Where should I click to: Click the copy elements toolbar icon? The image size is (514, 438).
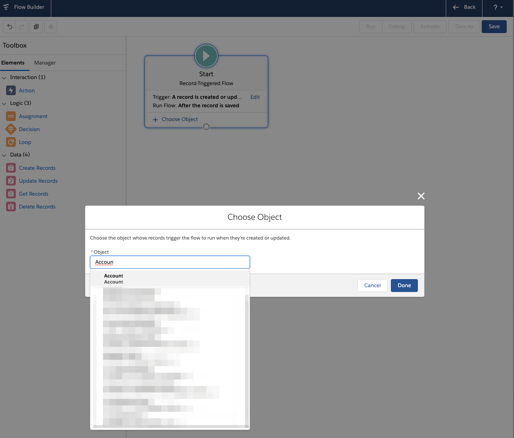pyautogui.click(x=36, y=27)
